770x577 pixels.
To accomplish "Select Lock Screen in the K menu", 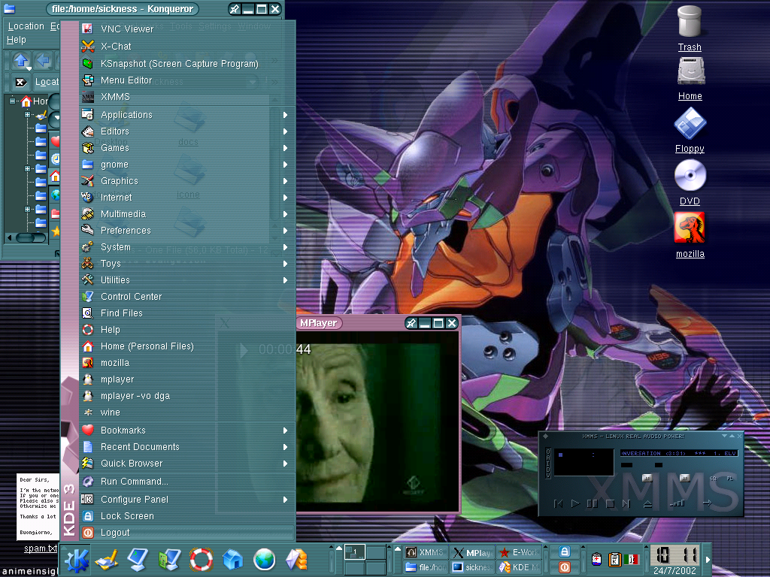I will tap(186, 516).
